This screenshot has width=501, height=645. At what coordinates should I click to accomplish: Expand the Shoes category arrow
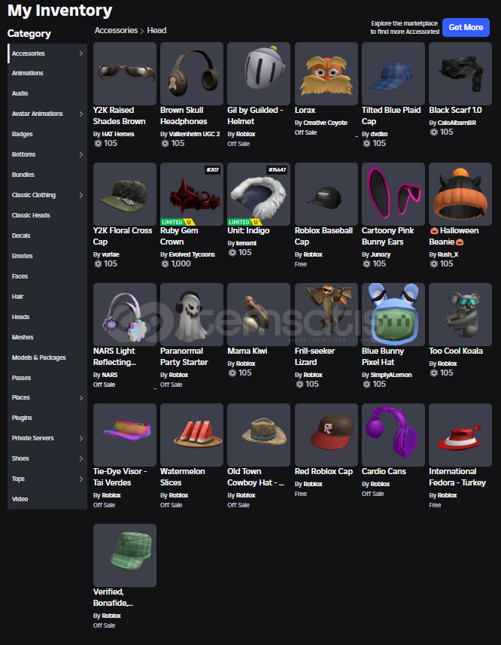tap(81, 458)
